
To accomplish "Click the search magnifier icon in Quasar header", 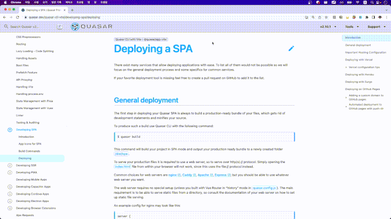I will click(6, 27).
